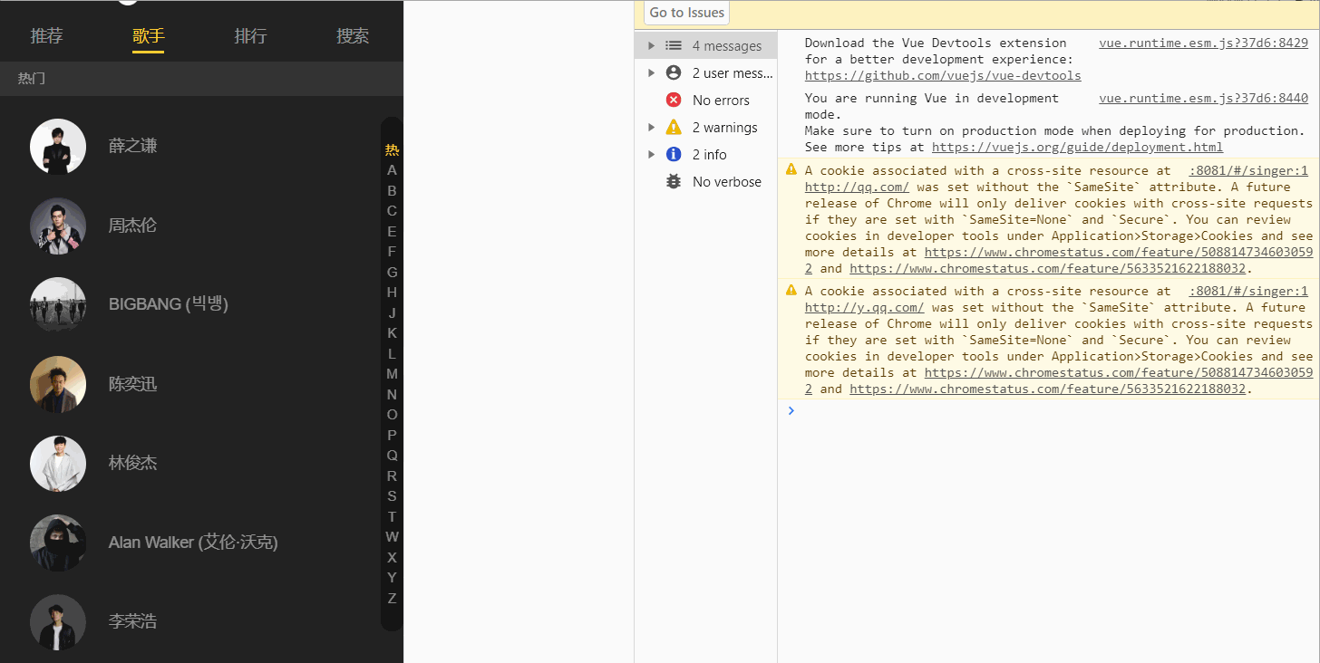This screenshot has width=1320, height=663.
Task: Open 周杰伦 singer avatar
Action: click(58, 226)
